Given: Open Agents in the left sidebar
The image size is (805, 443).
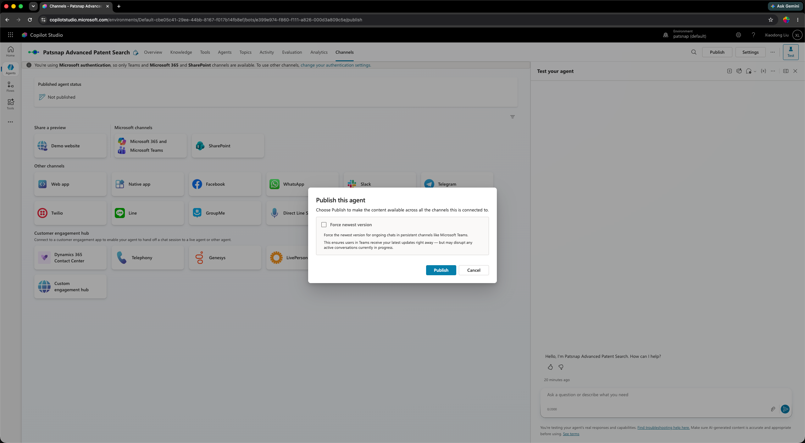Looking at the screenshot, I should pyautogui.click(x=10, y=69).
